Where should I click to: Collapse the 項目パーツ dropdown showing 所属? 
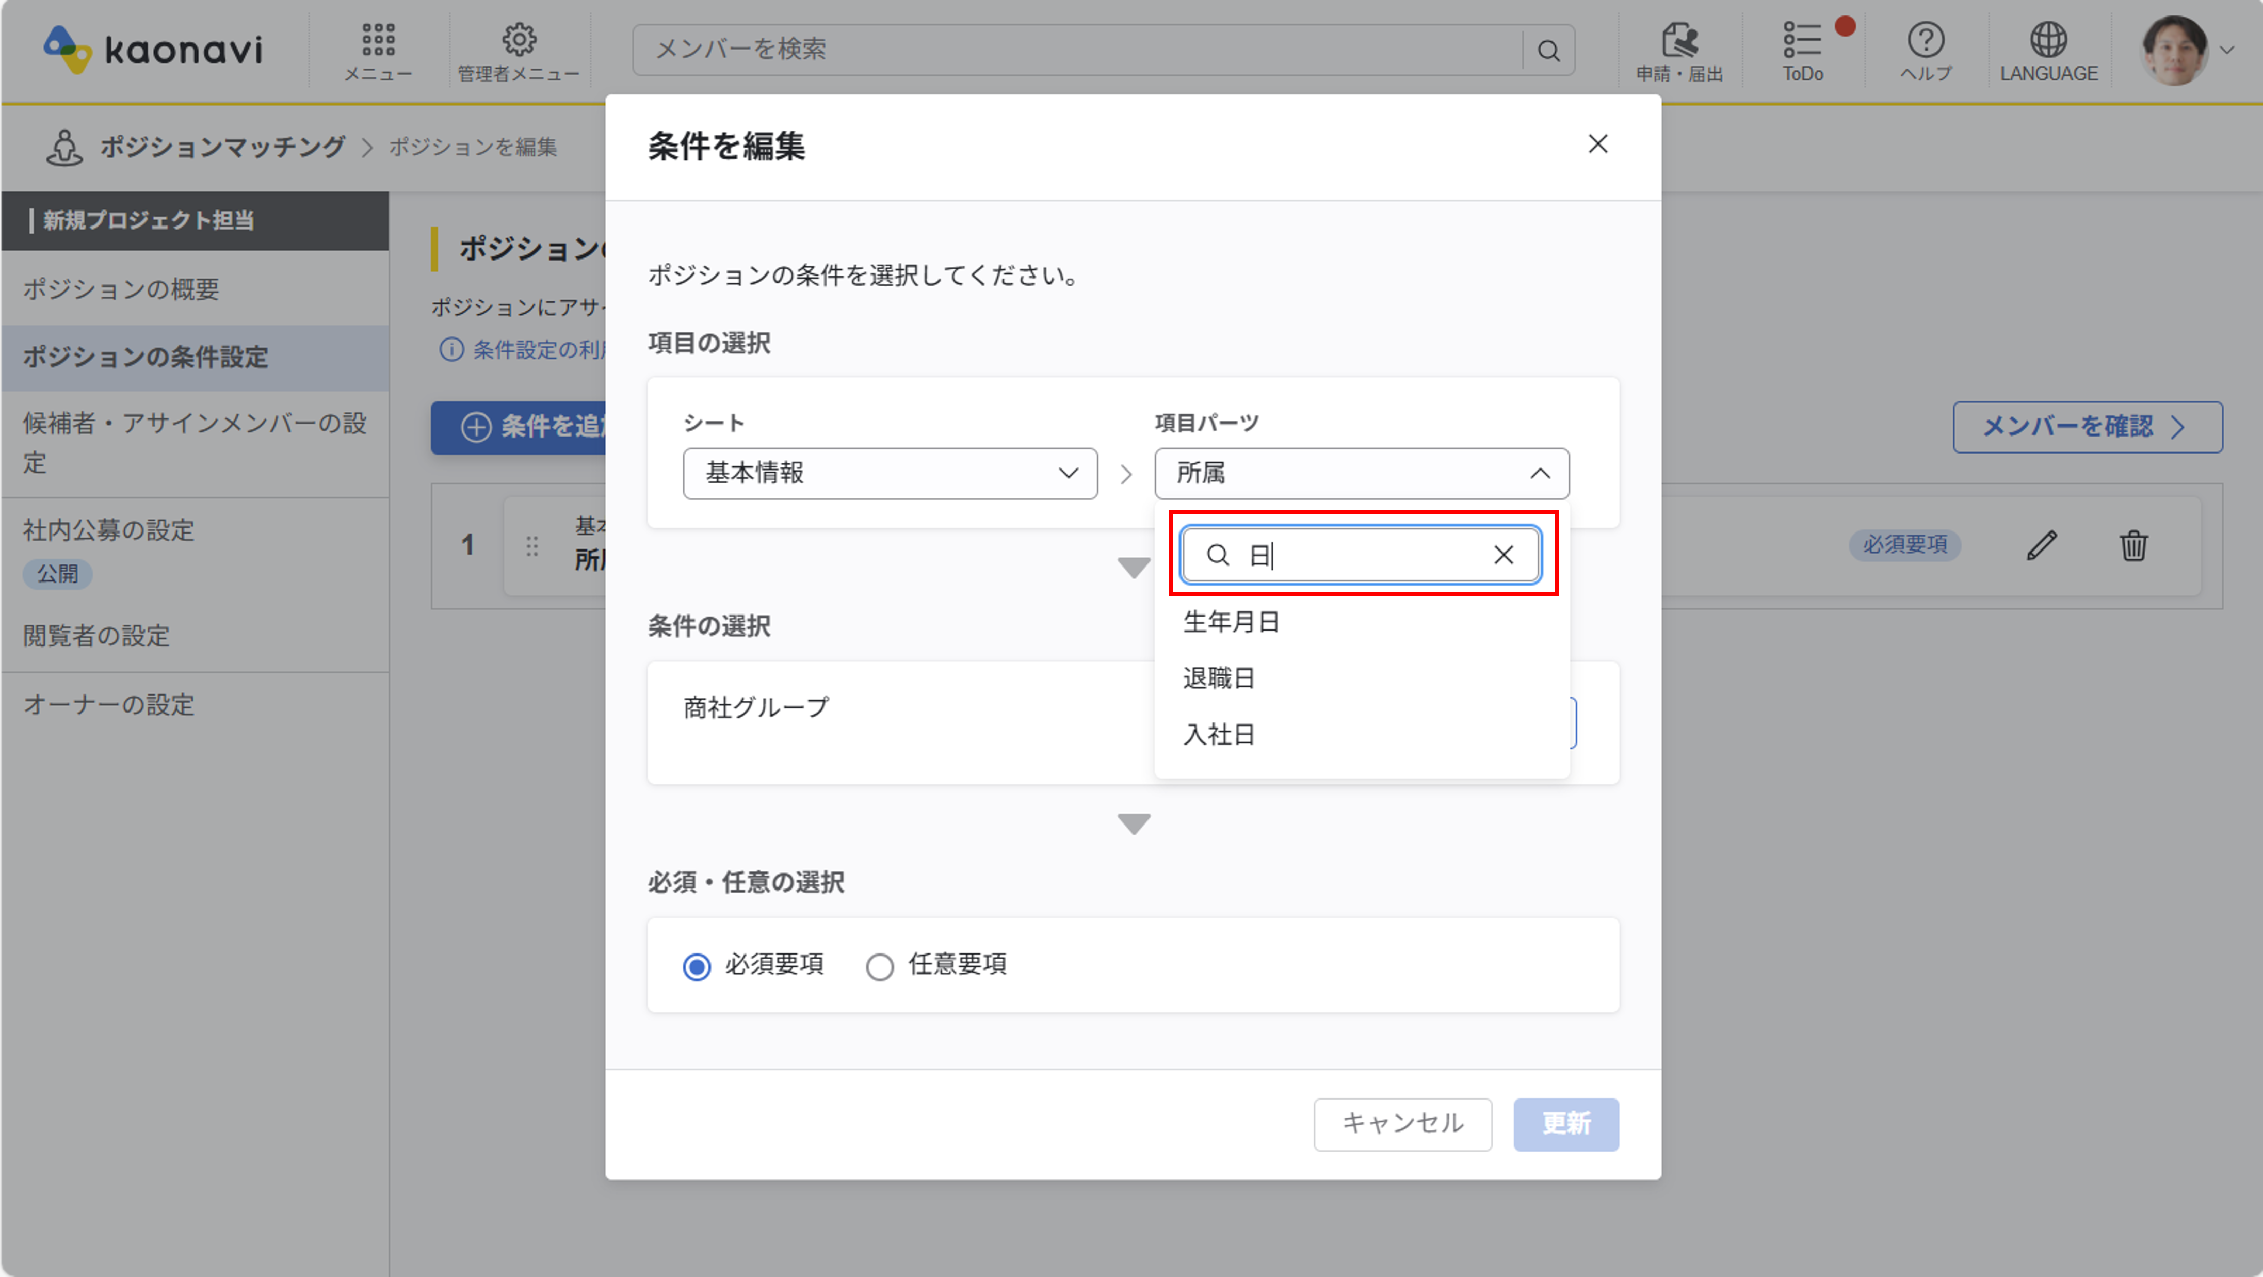[1361, 473]
